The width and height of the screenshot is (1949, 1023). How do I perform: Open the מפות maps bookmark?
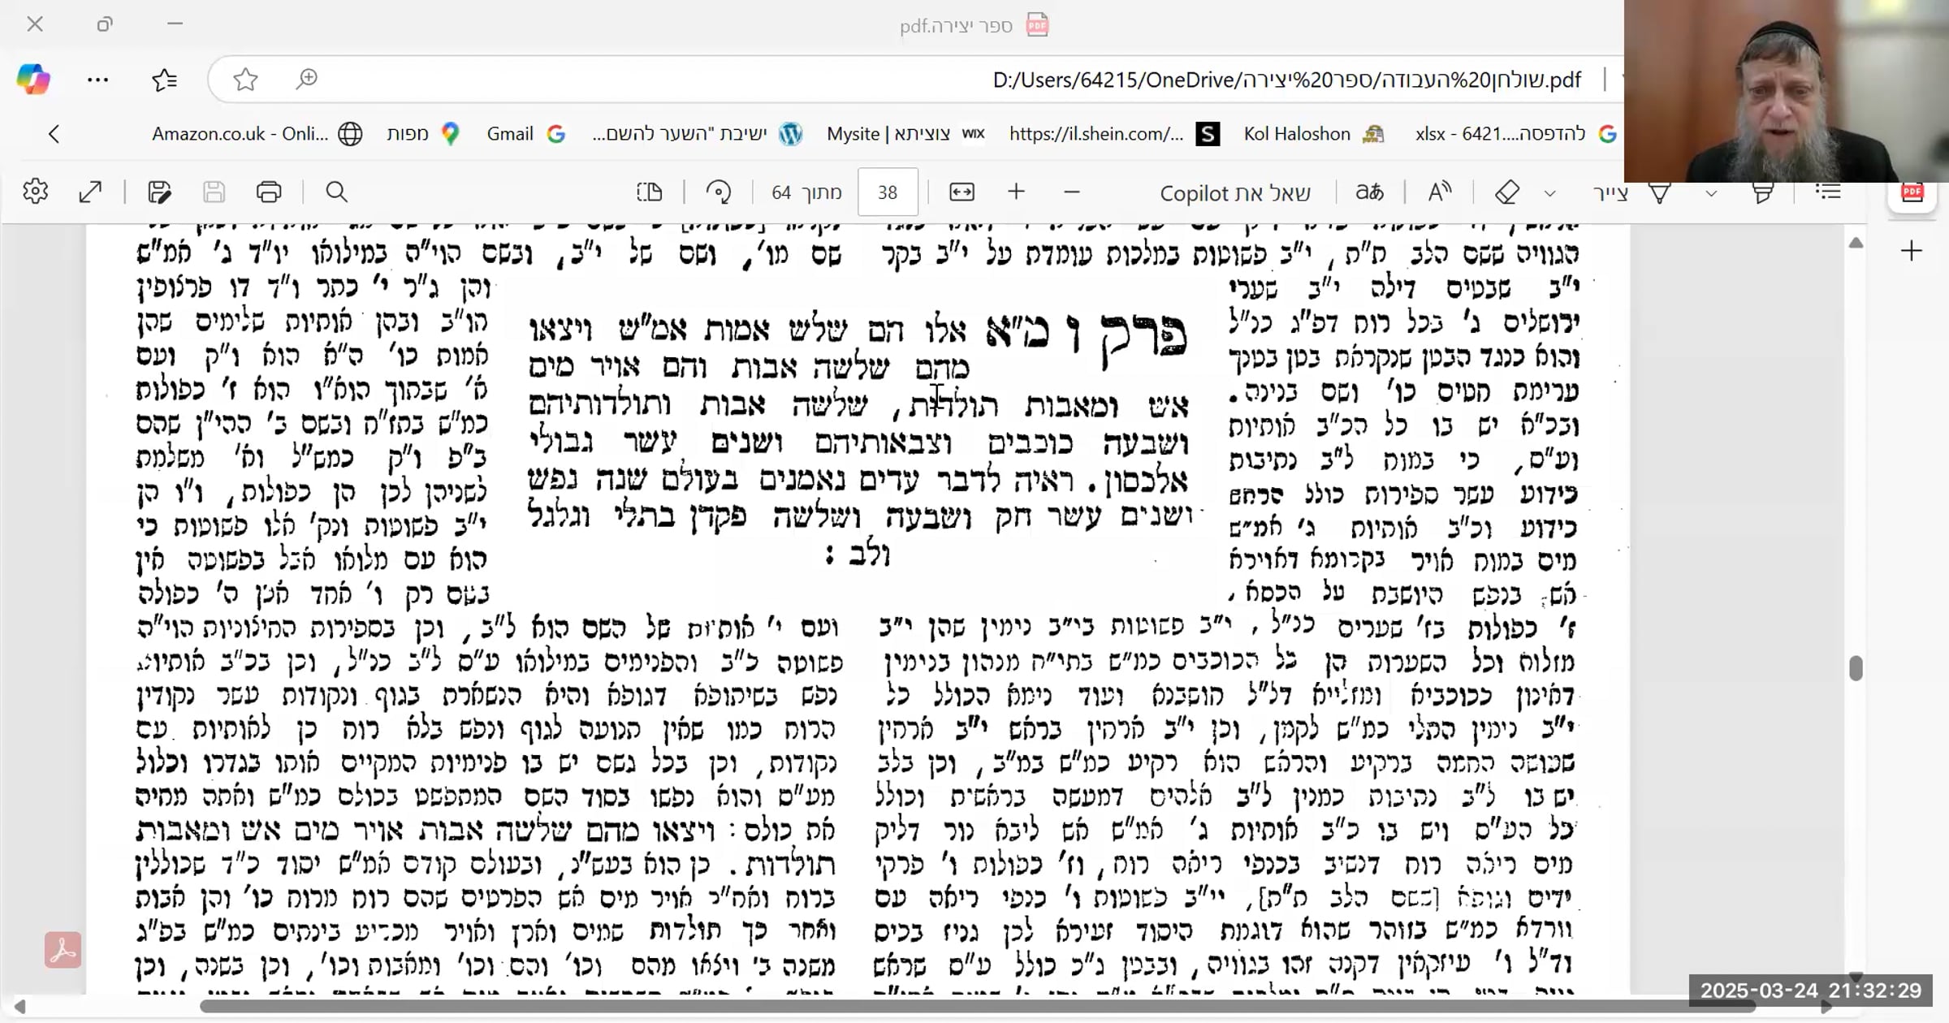(423, 134)
